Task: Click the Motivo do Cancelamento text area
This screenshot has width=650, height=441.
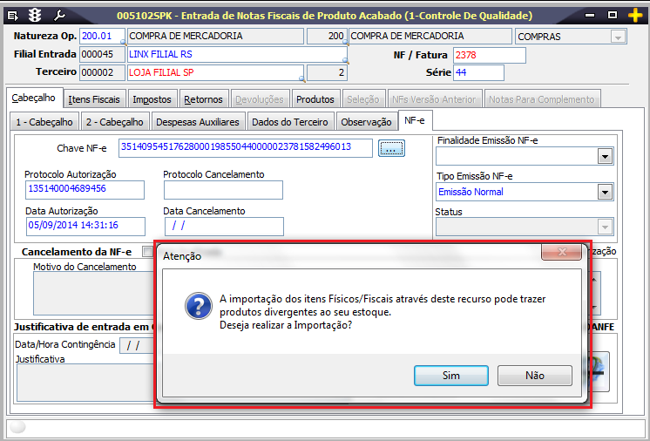Action: 94,294
